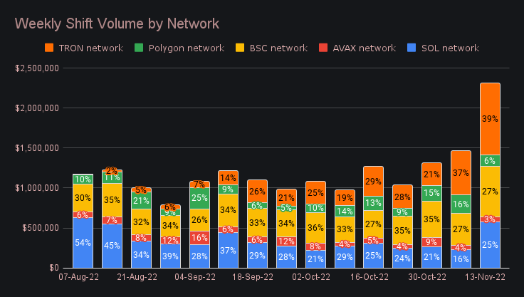Click the green Polygon network legend swatch
Viewport: 524px width, 297px height.
tap(137, 48)
